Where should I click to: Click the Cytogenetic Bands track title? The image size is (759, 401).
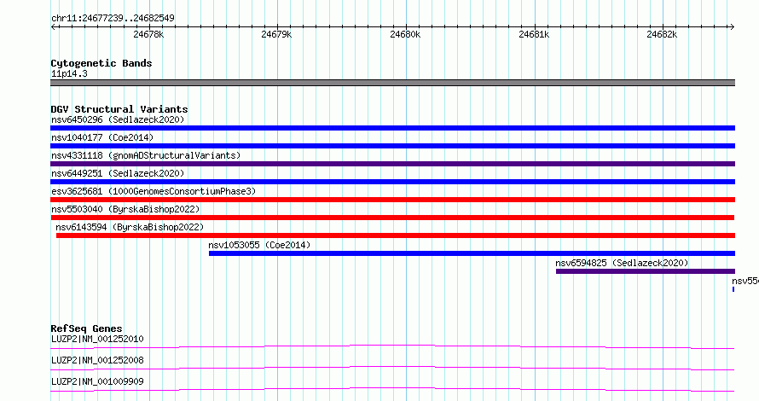click(x=101, y=63)
